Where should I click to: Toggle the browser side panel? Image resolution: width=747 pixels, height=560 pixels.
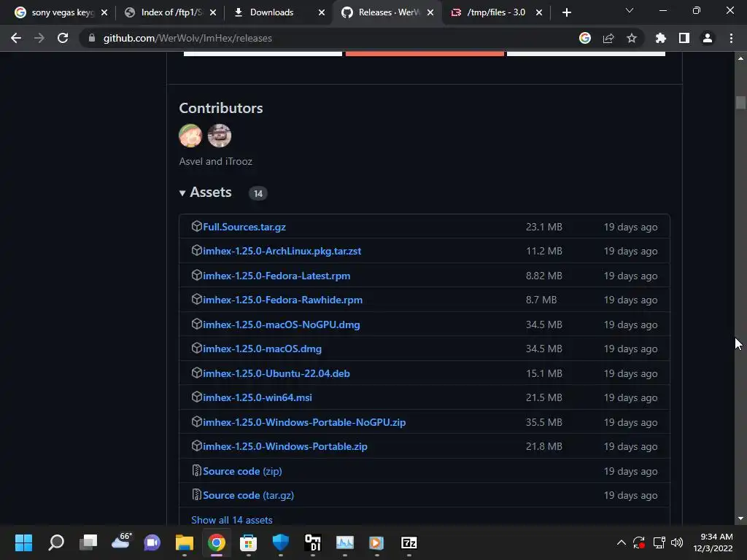(x=684, y=38)
